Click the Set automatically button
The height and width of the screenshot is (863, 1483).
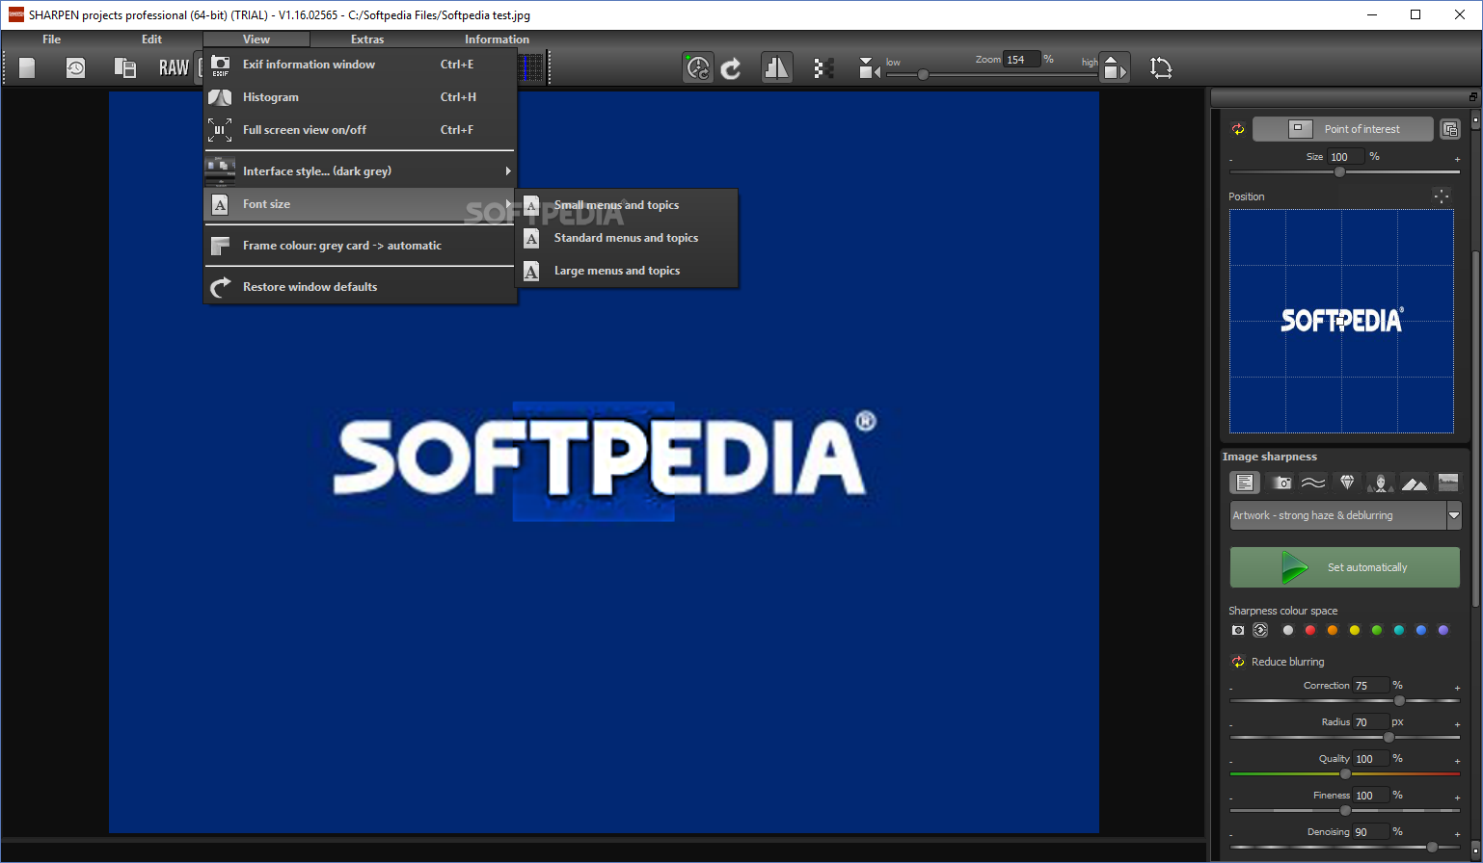click(x=1345, y=567)
